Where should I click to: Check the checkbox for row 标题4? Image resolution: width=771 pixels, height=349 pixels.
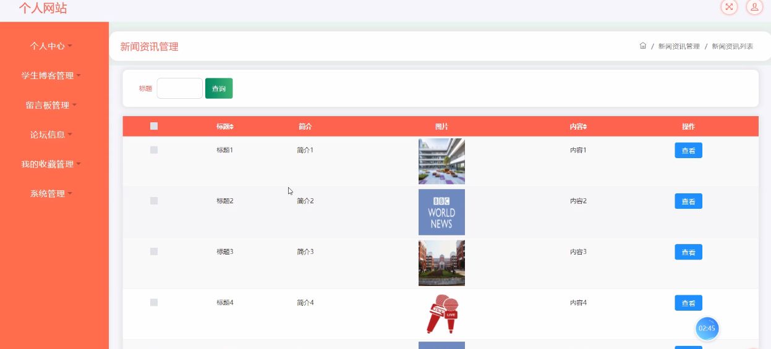pos(154,302)
